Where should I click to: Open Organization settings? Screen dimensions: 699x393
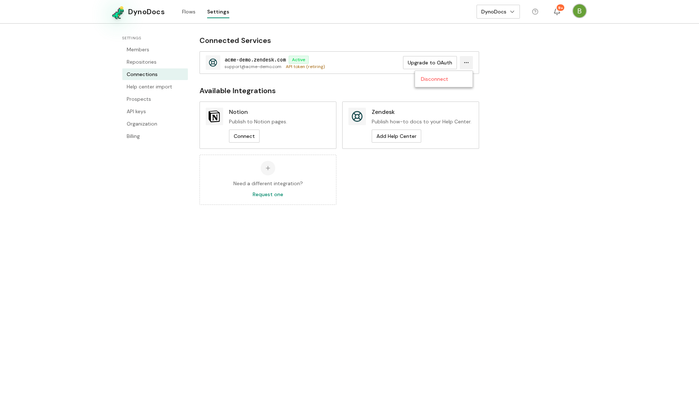tap(155, 124)
